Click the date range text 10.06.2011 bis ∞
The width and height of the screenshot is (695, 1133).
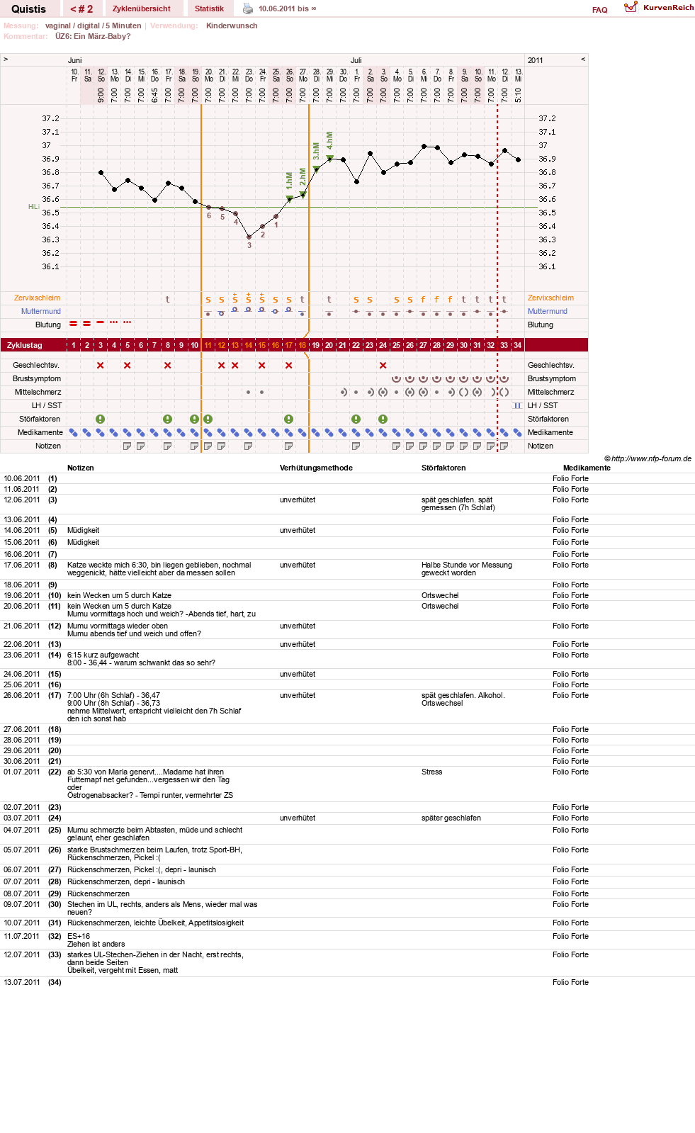[288, 9]
